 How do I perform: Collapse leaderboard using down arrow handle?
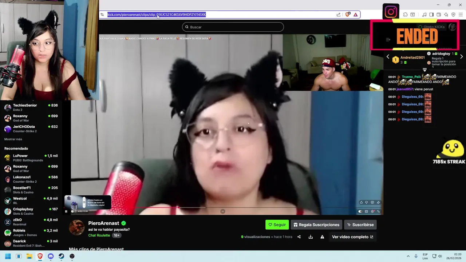tap(424, 70)
